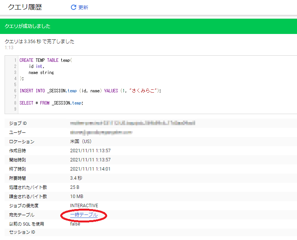Click the 1:13 timestamp under the completion message
Screen dimensions: 297x240
click(9, 48)
